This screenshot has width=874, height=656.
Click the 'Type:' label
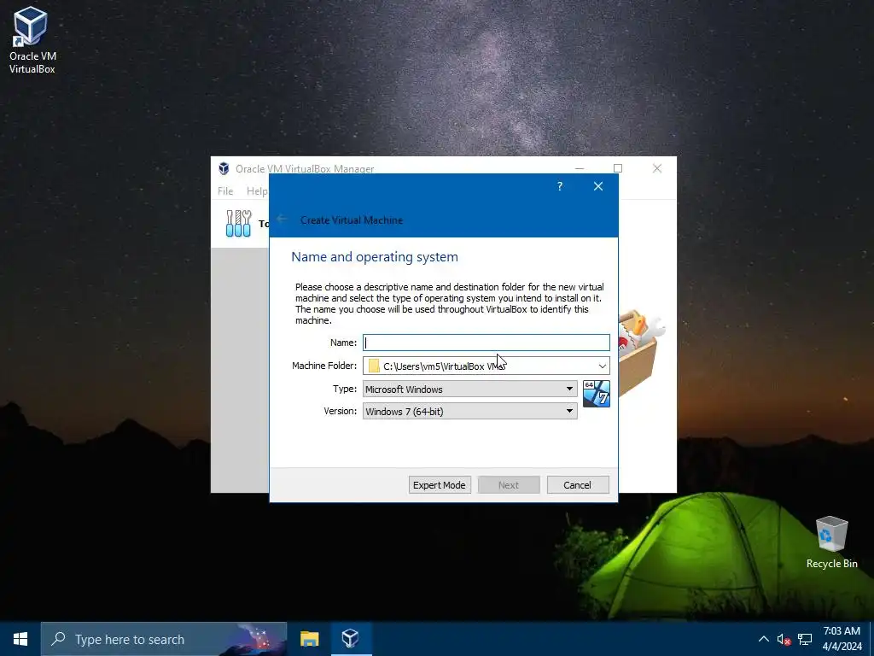(345, 389)
